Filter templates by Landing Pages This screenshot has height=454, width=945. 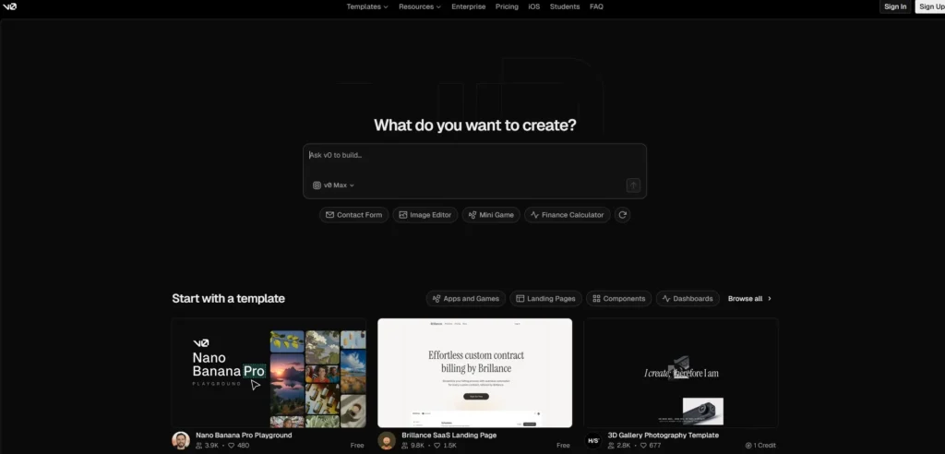point(545,298)
